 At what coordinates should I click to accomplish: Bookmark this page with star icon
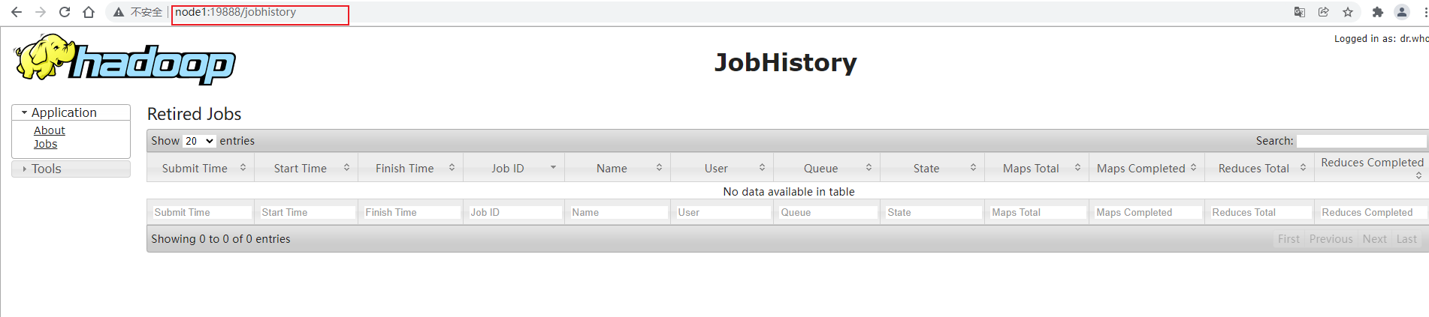pyautogui.click(x=1348, y=12)
